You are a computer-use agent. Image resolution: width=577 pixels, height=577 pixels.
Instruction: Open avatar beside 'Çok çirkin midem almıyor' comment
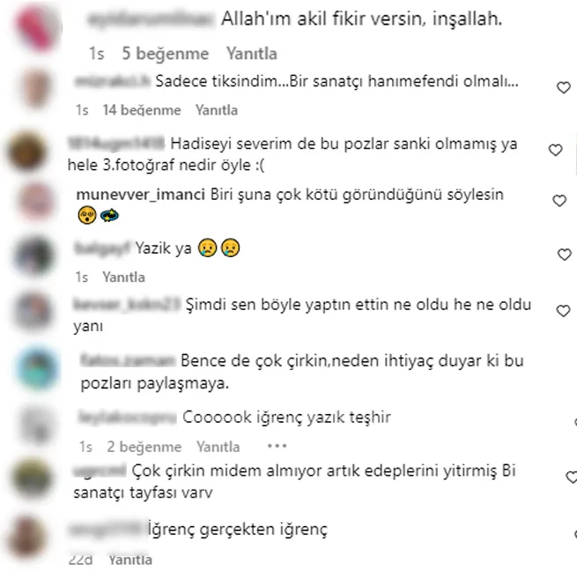click(32, 478)
